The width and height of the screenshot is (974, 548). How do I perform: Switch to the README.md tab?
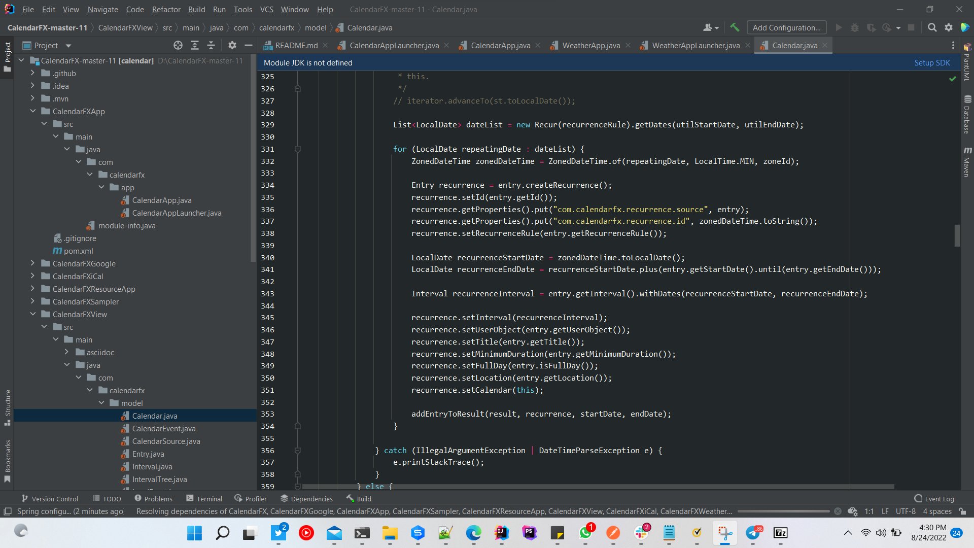click(x=296, y=45)
